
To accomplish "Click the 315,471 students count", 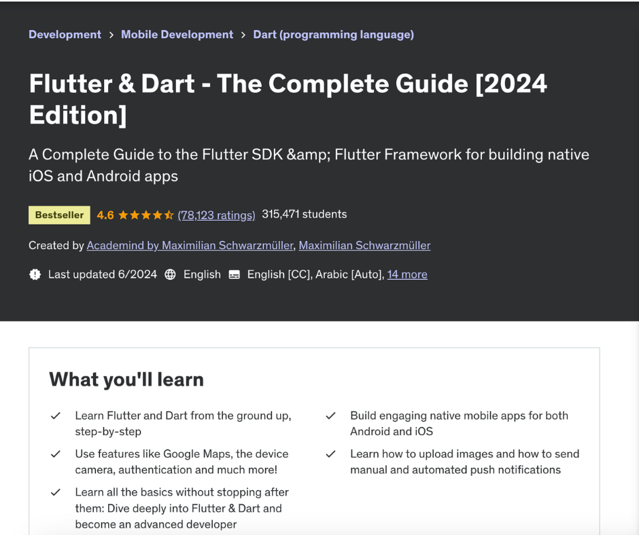I will click(x=305, y=214).
